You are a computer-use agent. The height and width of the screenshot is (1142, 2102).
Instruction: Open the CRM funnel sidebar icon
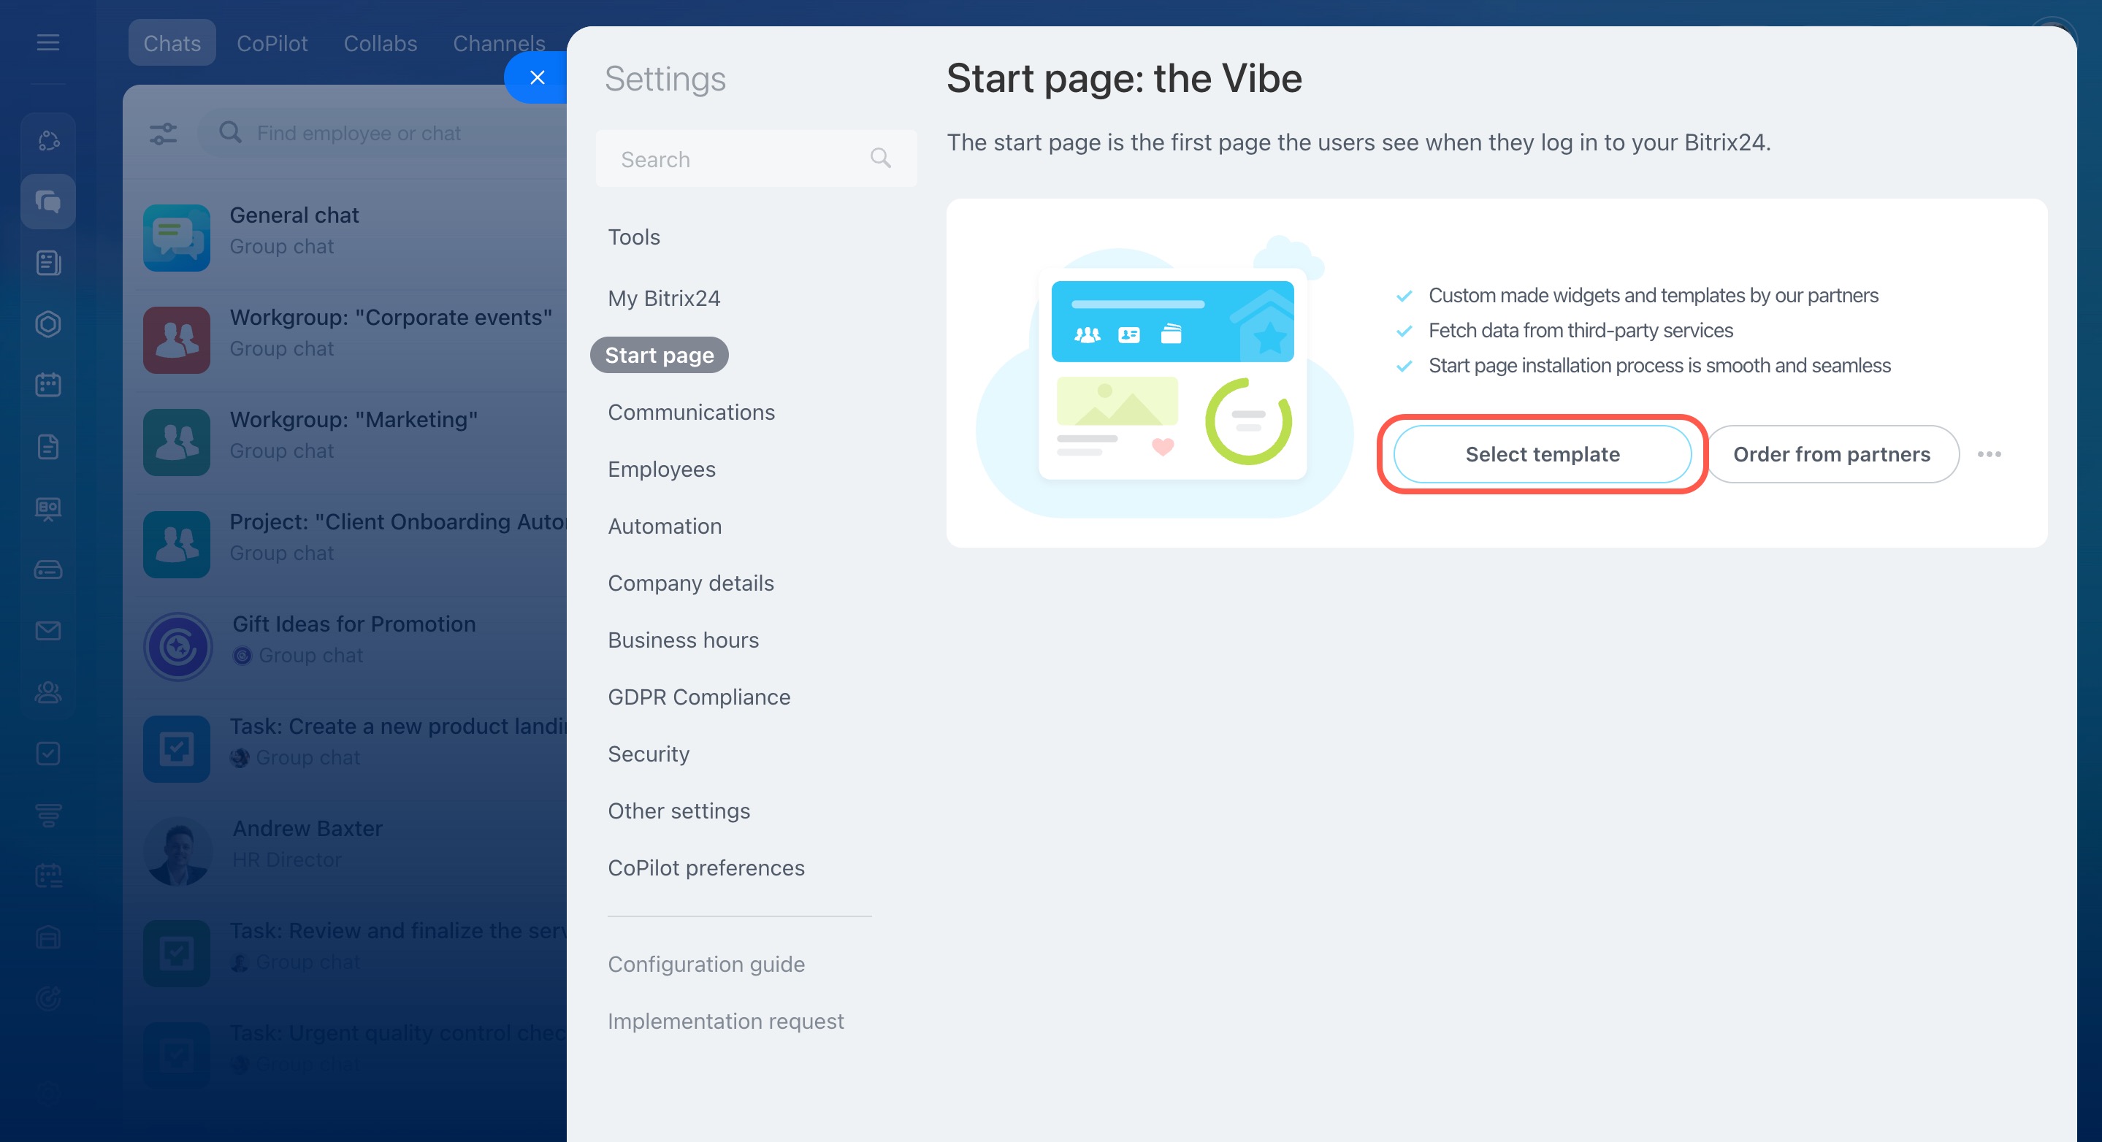pyautogui.click(x=48, y=814)
